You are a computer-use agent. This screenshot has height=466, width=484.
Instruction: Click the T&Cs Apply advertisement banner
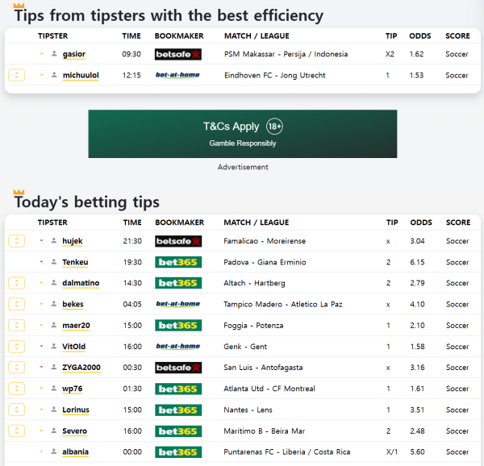coord(242,134)
